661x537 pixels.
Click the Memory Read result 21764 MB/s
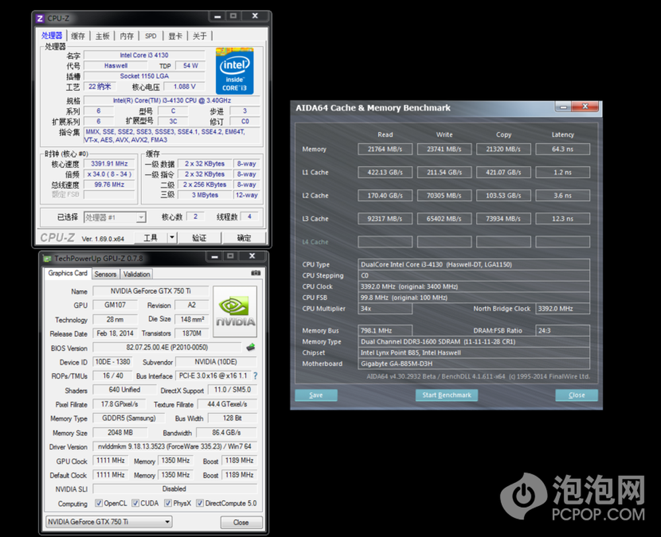click(385, 149)
